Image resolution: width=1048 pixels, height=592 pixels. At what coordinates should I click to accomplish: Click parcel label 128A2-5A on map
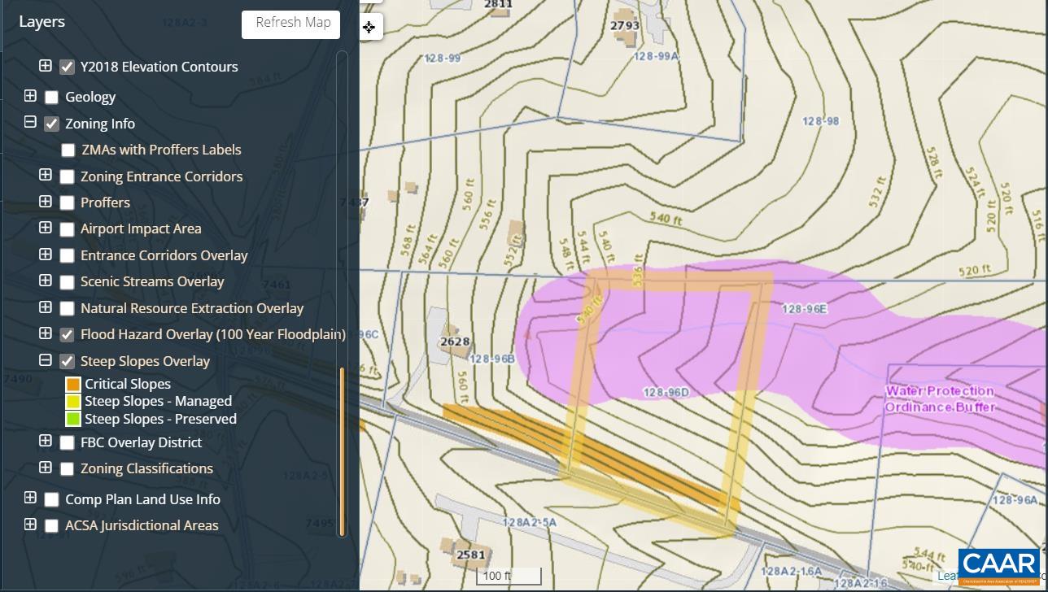(529, 523)
